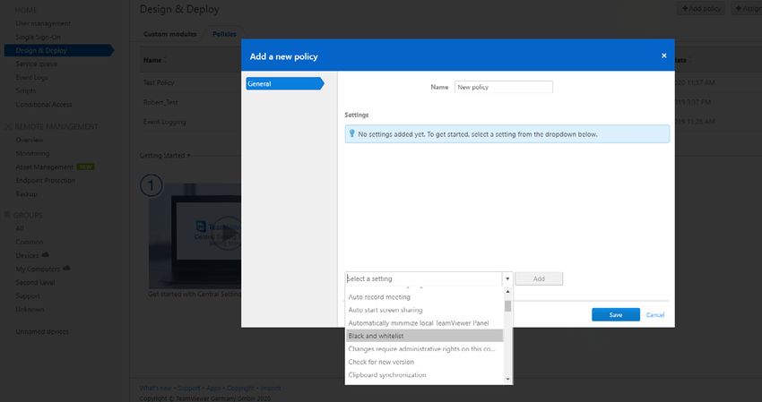Play the getting started video thumbnail
Viewport: 762px width, 402px height.
pyautogui.click(x=228, y=233)
